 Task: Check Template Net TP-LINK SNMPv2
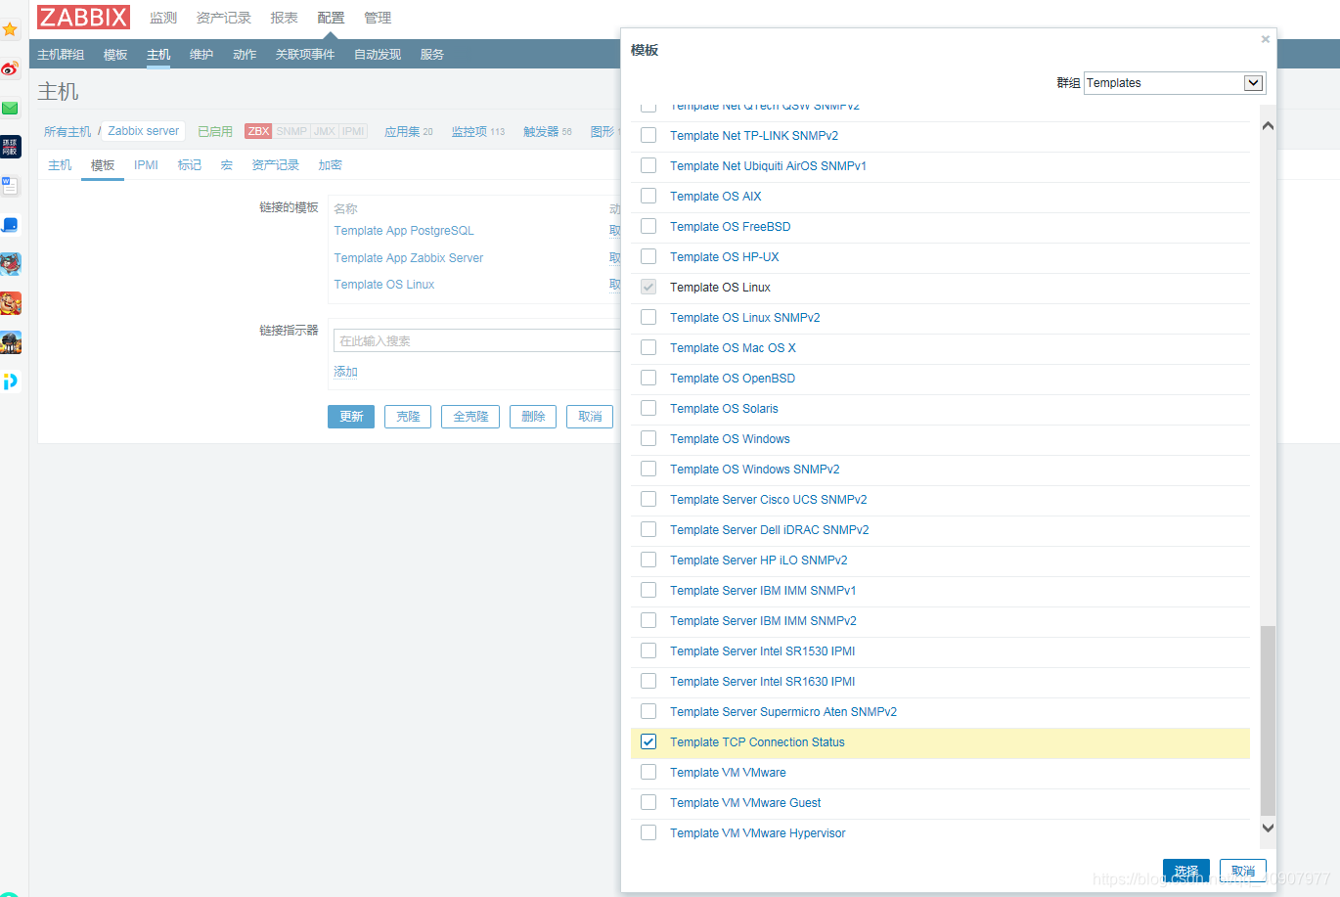648,135
